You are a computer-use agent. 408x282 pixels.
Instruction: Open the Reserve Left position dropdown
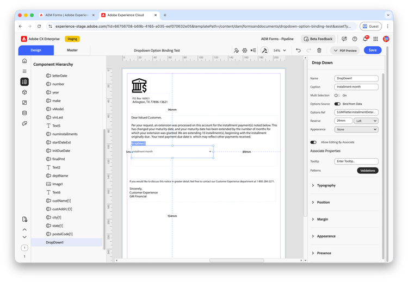(x=366, y=121)
